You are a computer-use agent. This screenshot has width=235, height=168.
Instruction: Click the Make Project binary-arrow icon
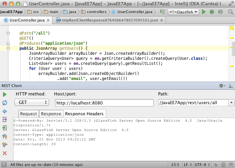tap(162, 12)
